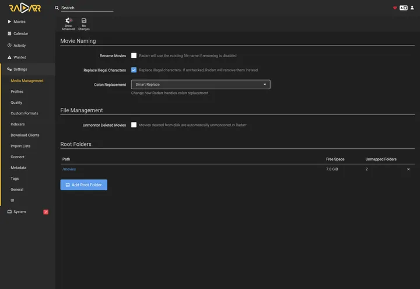Image resolution: width=420 pixels, height=289 pixels.
Task: Click the unmapped folders count 2
Action: 366,169
